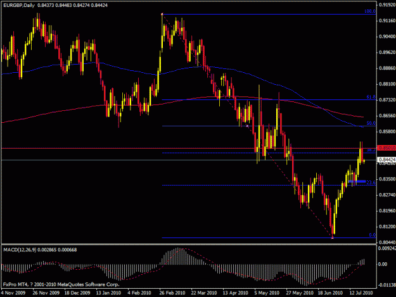Click the 0.91920 price axis value
The image size is (396, 297).
(387, 5)
